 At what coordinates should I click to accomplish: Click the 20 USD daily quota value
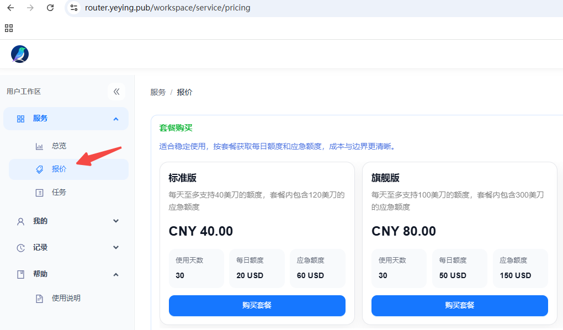click(249, 275)
